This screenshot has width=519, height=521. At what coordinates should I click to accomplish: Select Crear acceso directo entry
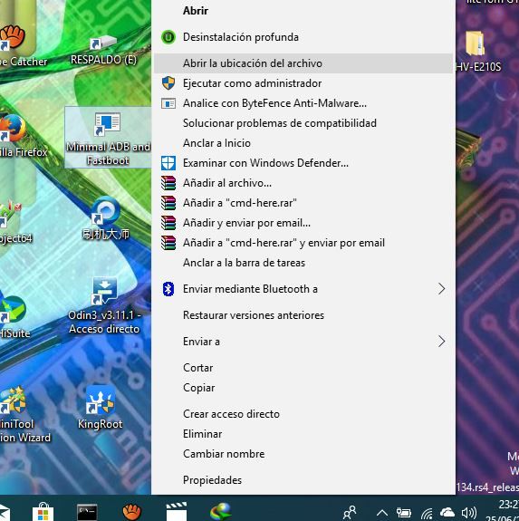click(303, 414)
